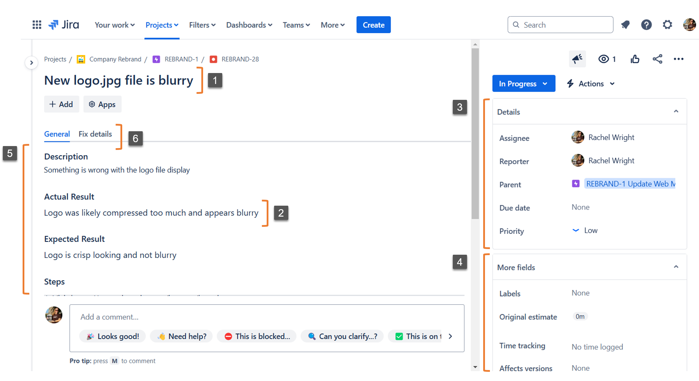Watch the issue using the eye icon
699x381 pixels.
tap(604, 59)
